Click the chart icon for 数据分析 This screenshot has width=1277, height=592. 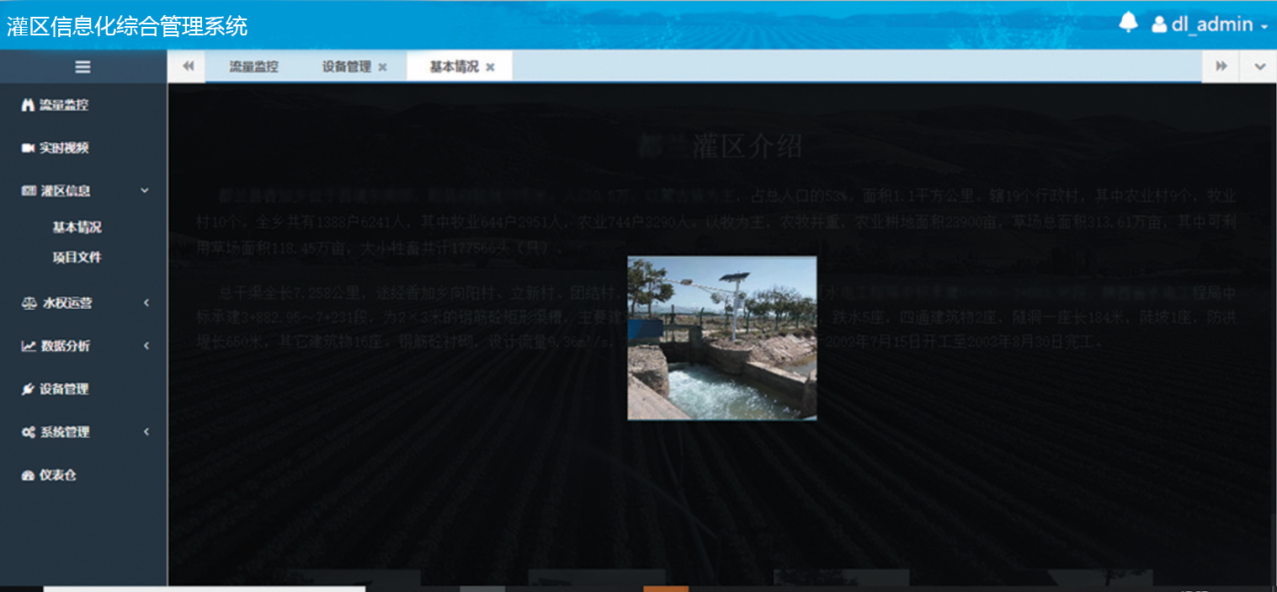coord(29,346)
